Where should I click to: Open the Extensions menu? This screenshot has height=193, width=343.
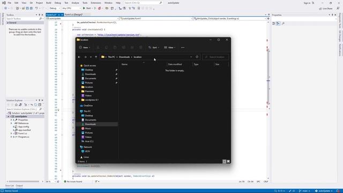pos(96,3)
